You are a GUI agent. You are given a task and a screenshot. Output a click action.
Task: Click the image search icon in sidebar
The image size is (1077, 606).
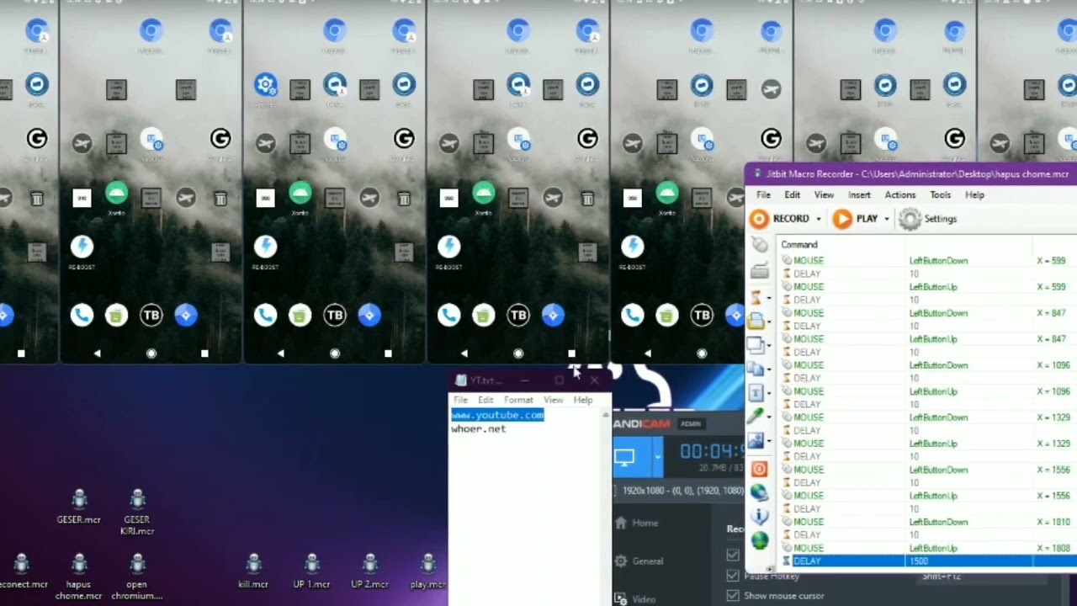(756, 441)
